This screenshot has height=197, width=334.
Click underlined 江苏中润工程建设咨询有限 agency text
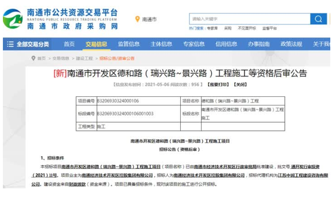coord(303,175)
